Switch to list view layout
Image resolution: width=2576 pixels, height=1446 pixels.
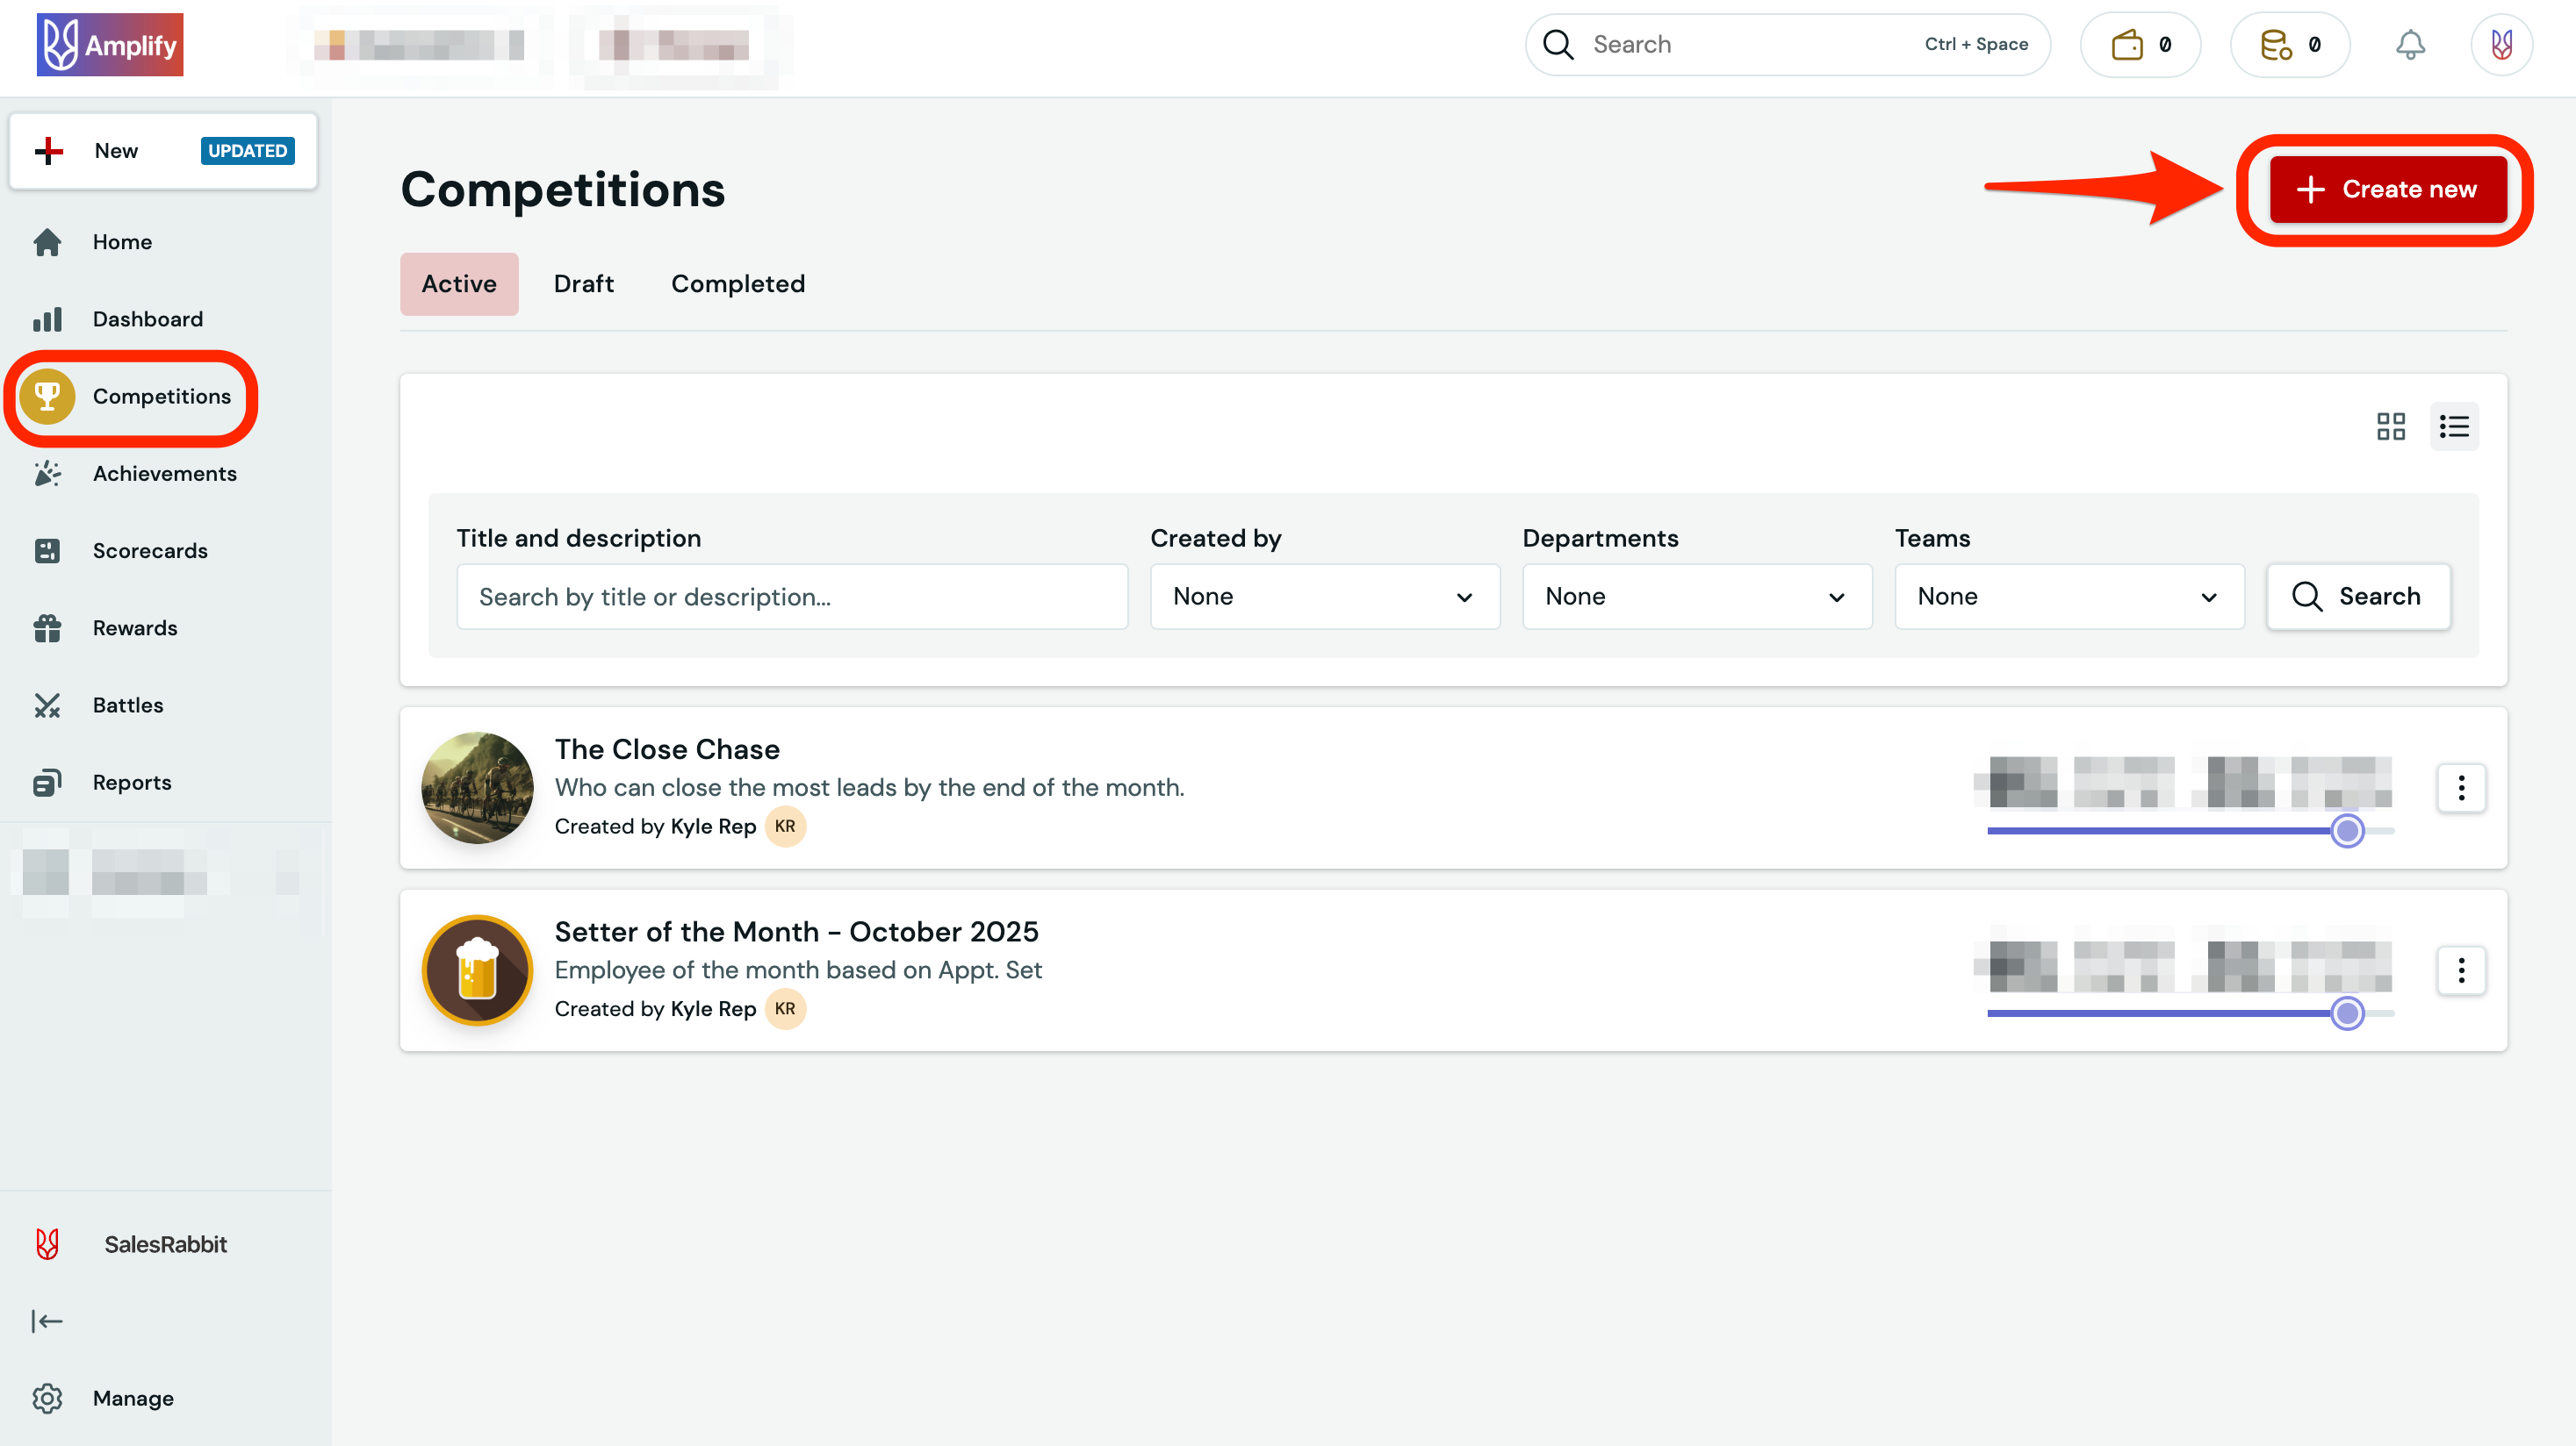pyautogui.click(x=2455, y=426)
